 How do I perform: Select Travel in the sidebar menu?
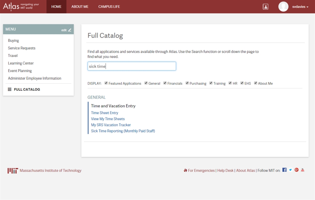(x=13, y=56)
